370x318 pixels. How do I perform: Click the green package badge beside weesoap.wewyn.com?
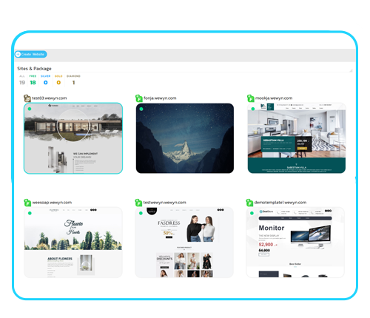pyautogui.click(x=27, y=203)
